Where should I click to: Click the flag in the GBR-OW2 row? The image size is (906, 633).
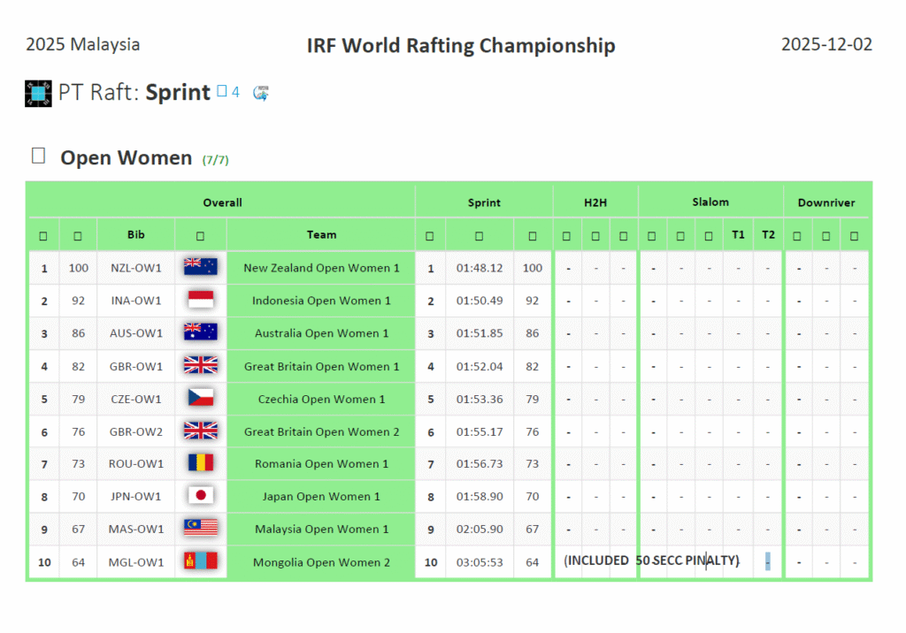200,431
